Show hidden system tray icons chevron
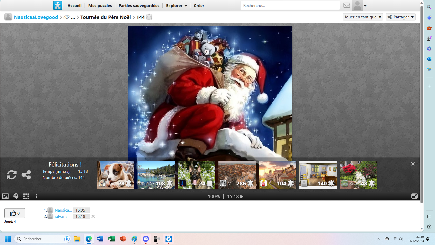The height and width of the screenshot is (245, 435). click(378, 239)
